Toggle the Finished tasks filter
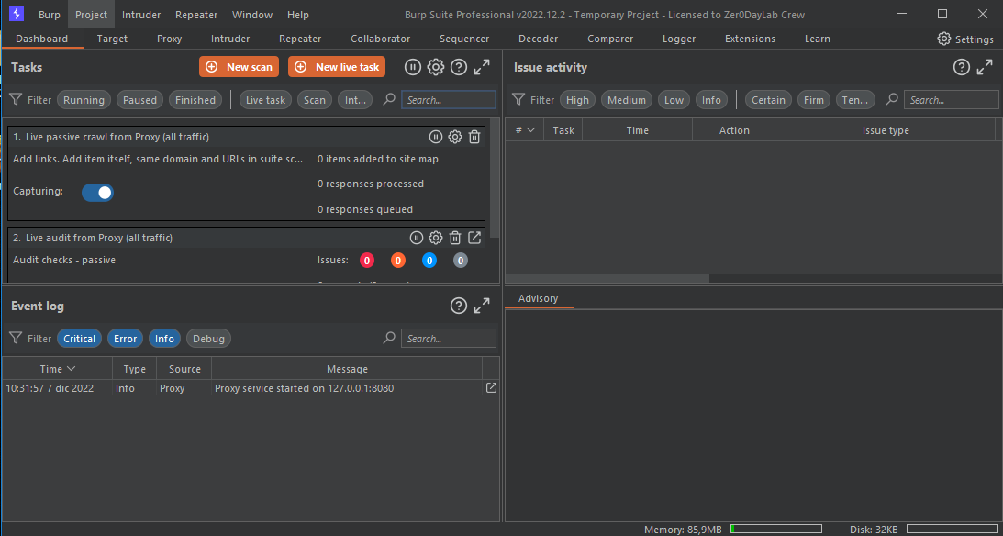1003x536 pixels. point(195,100)
